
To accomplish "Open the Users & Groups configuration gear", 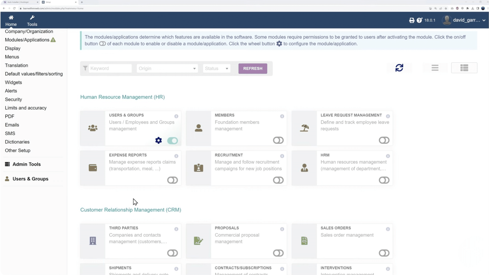I will click(158, 140).
